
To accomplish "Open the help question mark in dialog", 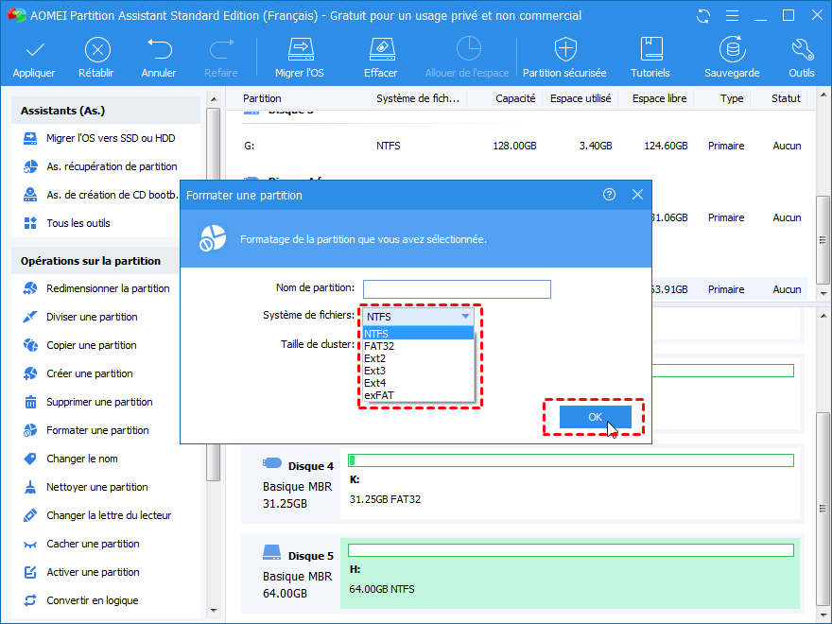I will point(609,195).
